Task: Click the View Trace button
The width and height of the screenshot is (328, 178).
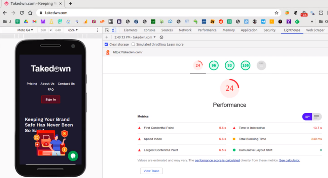Action: (x=151, y=171)
